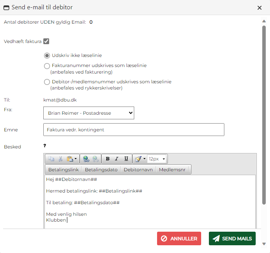Toggle italic formatting
270x253 pixels.
(116, 159)
